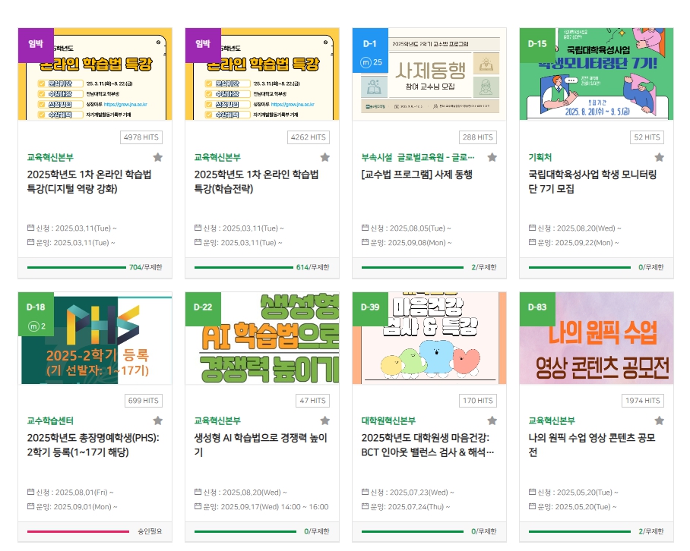Click star icon on 마음건강 BCT card
This screenshot has width=690, height=551.
(x=492, y=421)
